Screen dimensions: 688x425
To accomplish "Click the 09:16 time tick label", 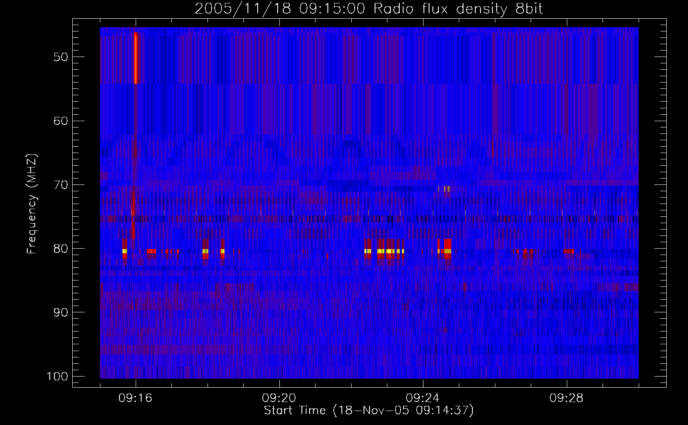I will point(136,398).
